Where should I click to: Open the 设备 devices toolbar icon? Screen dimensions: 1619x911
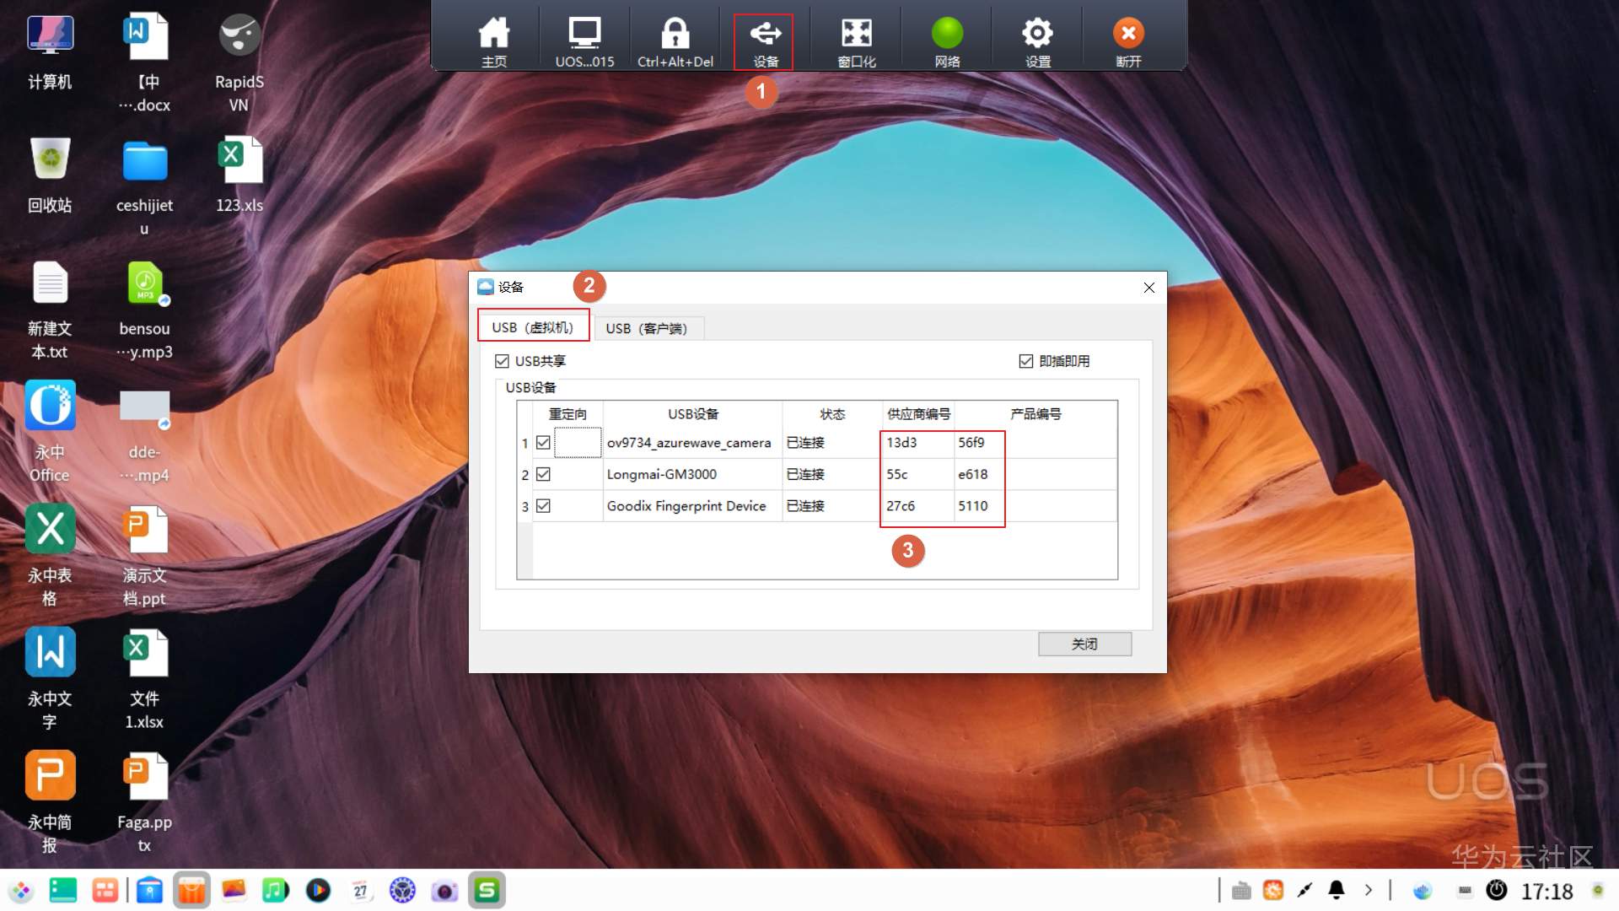click(765, 35)
